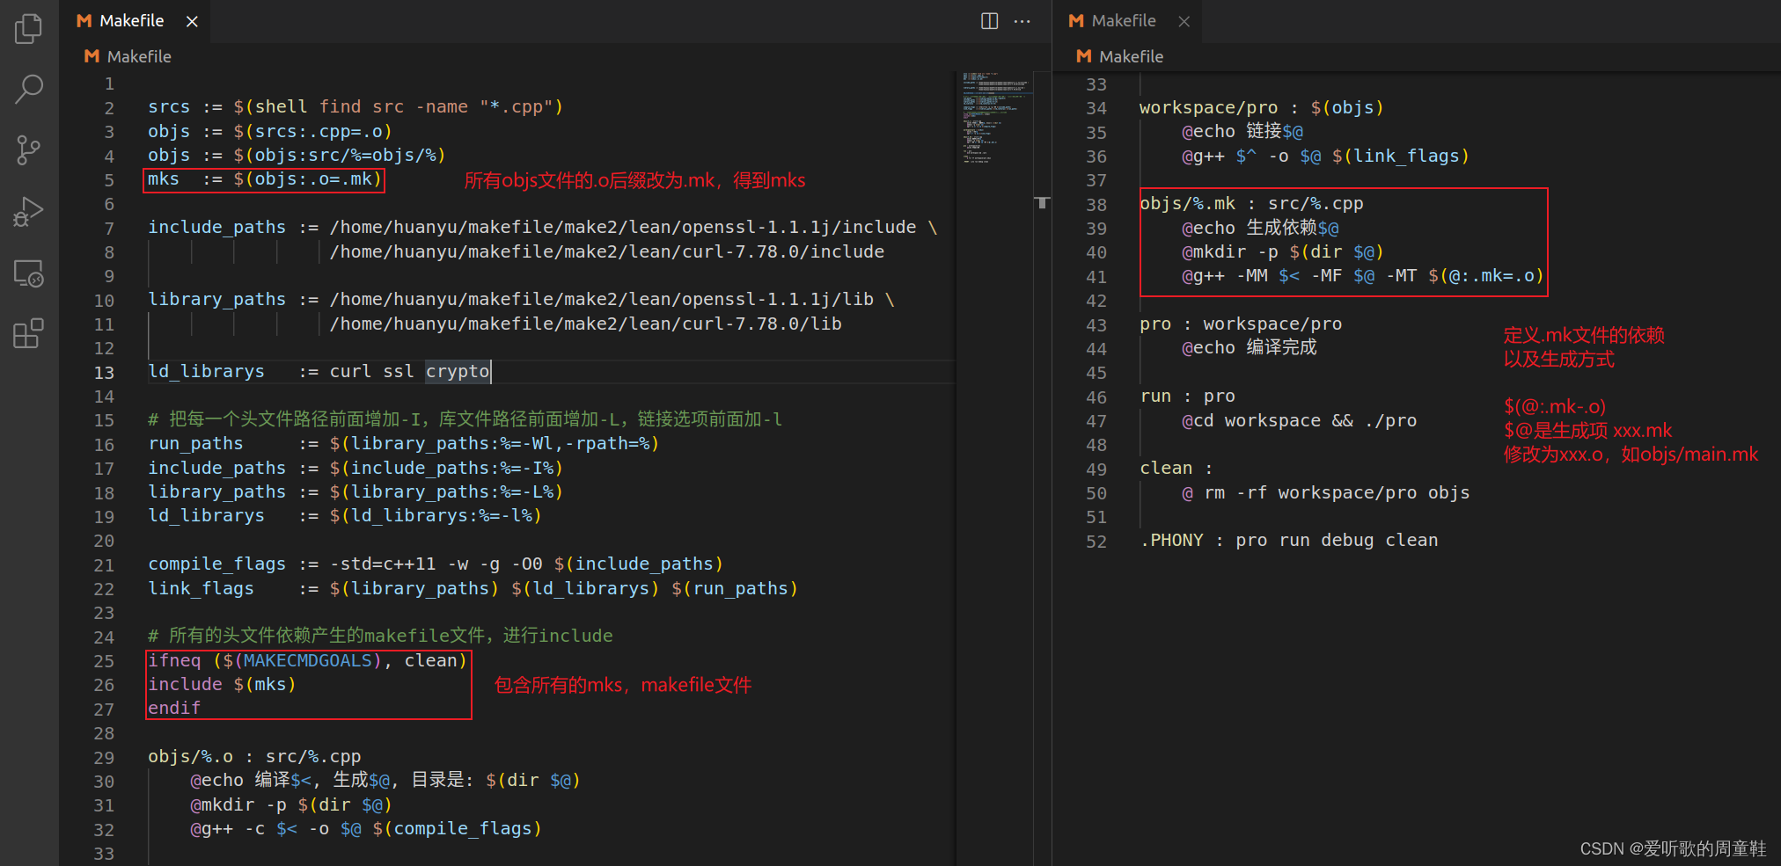Open the Run and Debug view

click(29, 212)
